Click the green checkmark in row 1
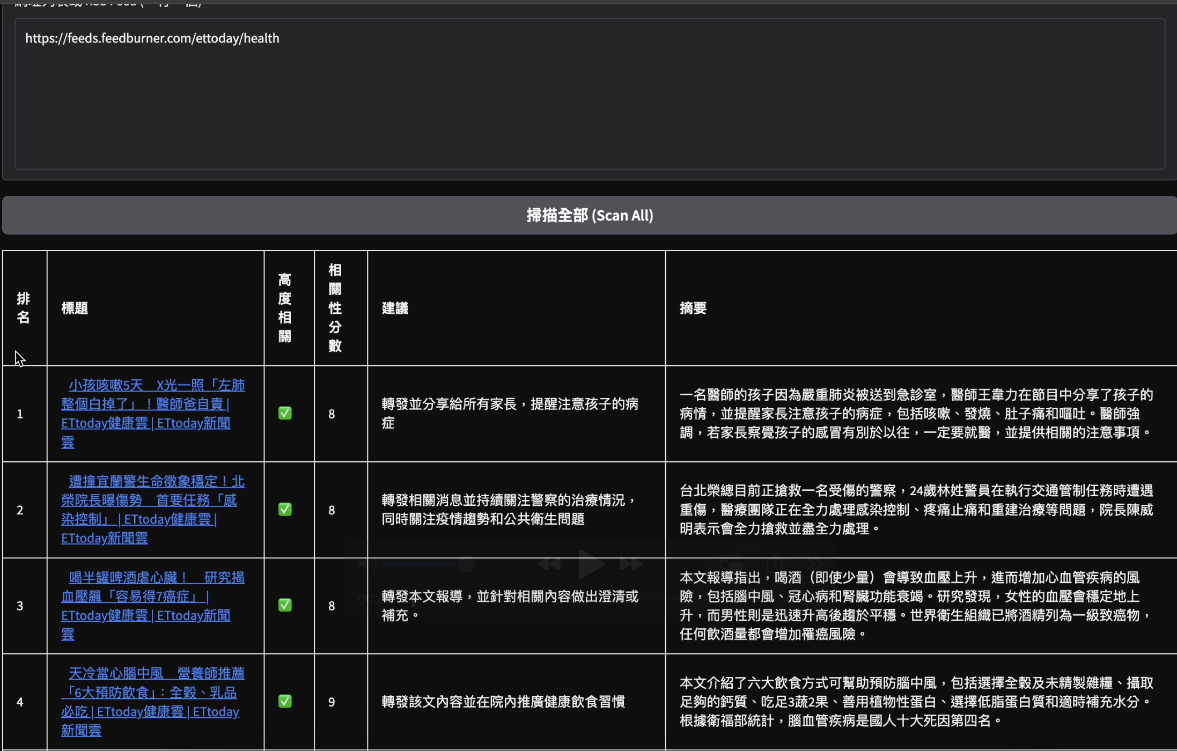Viewport: 1177px width, 751px height. pyautogui.click(x=285, y=413)
